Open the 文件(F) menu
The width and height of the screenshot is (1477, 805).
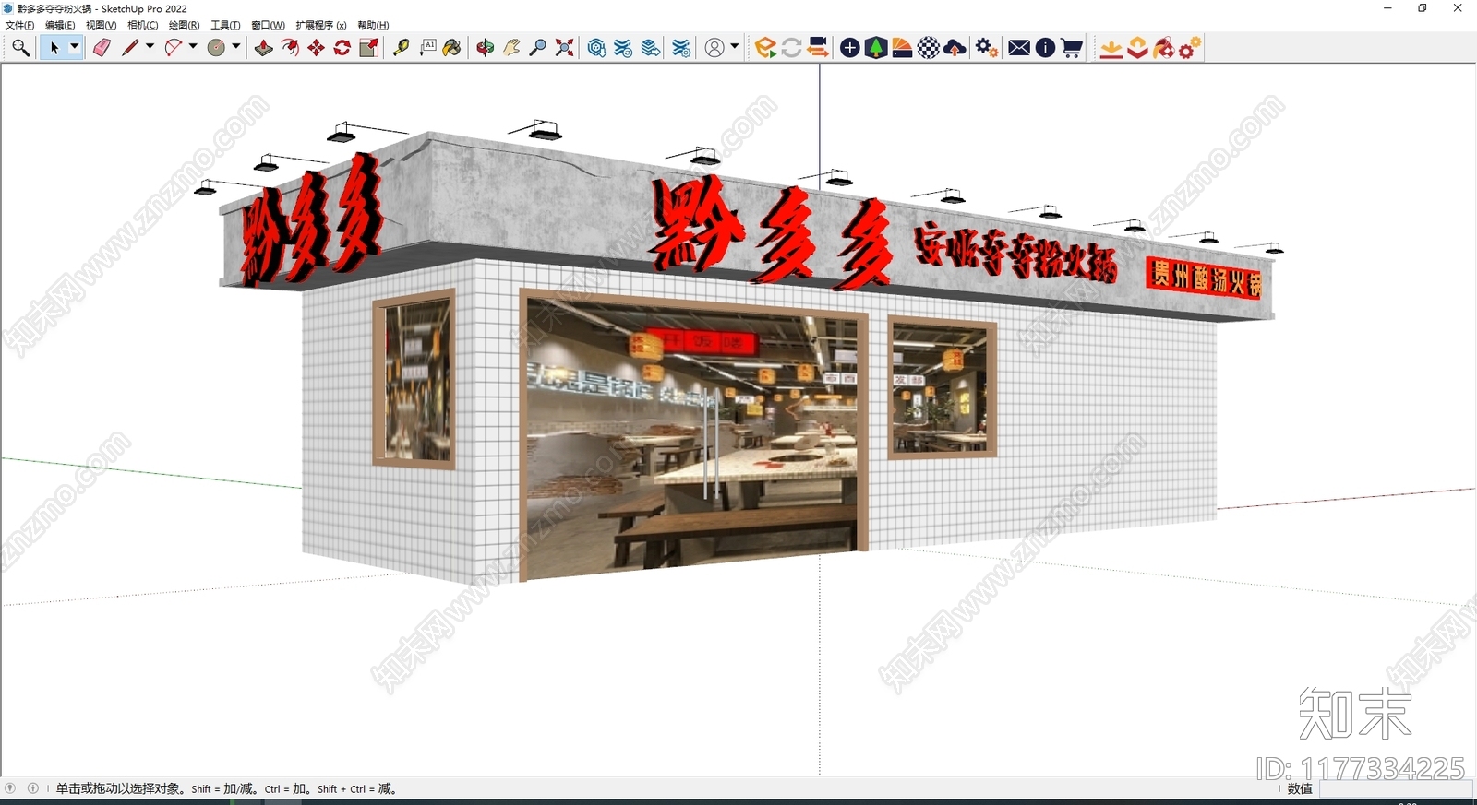(x=19, y=25)
